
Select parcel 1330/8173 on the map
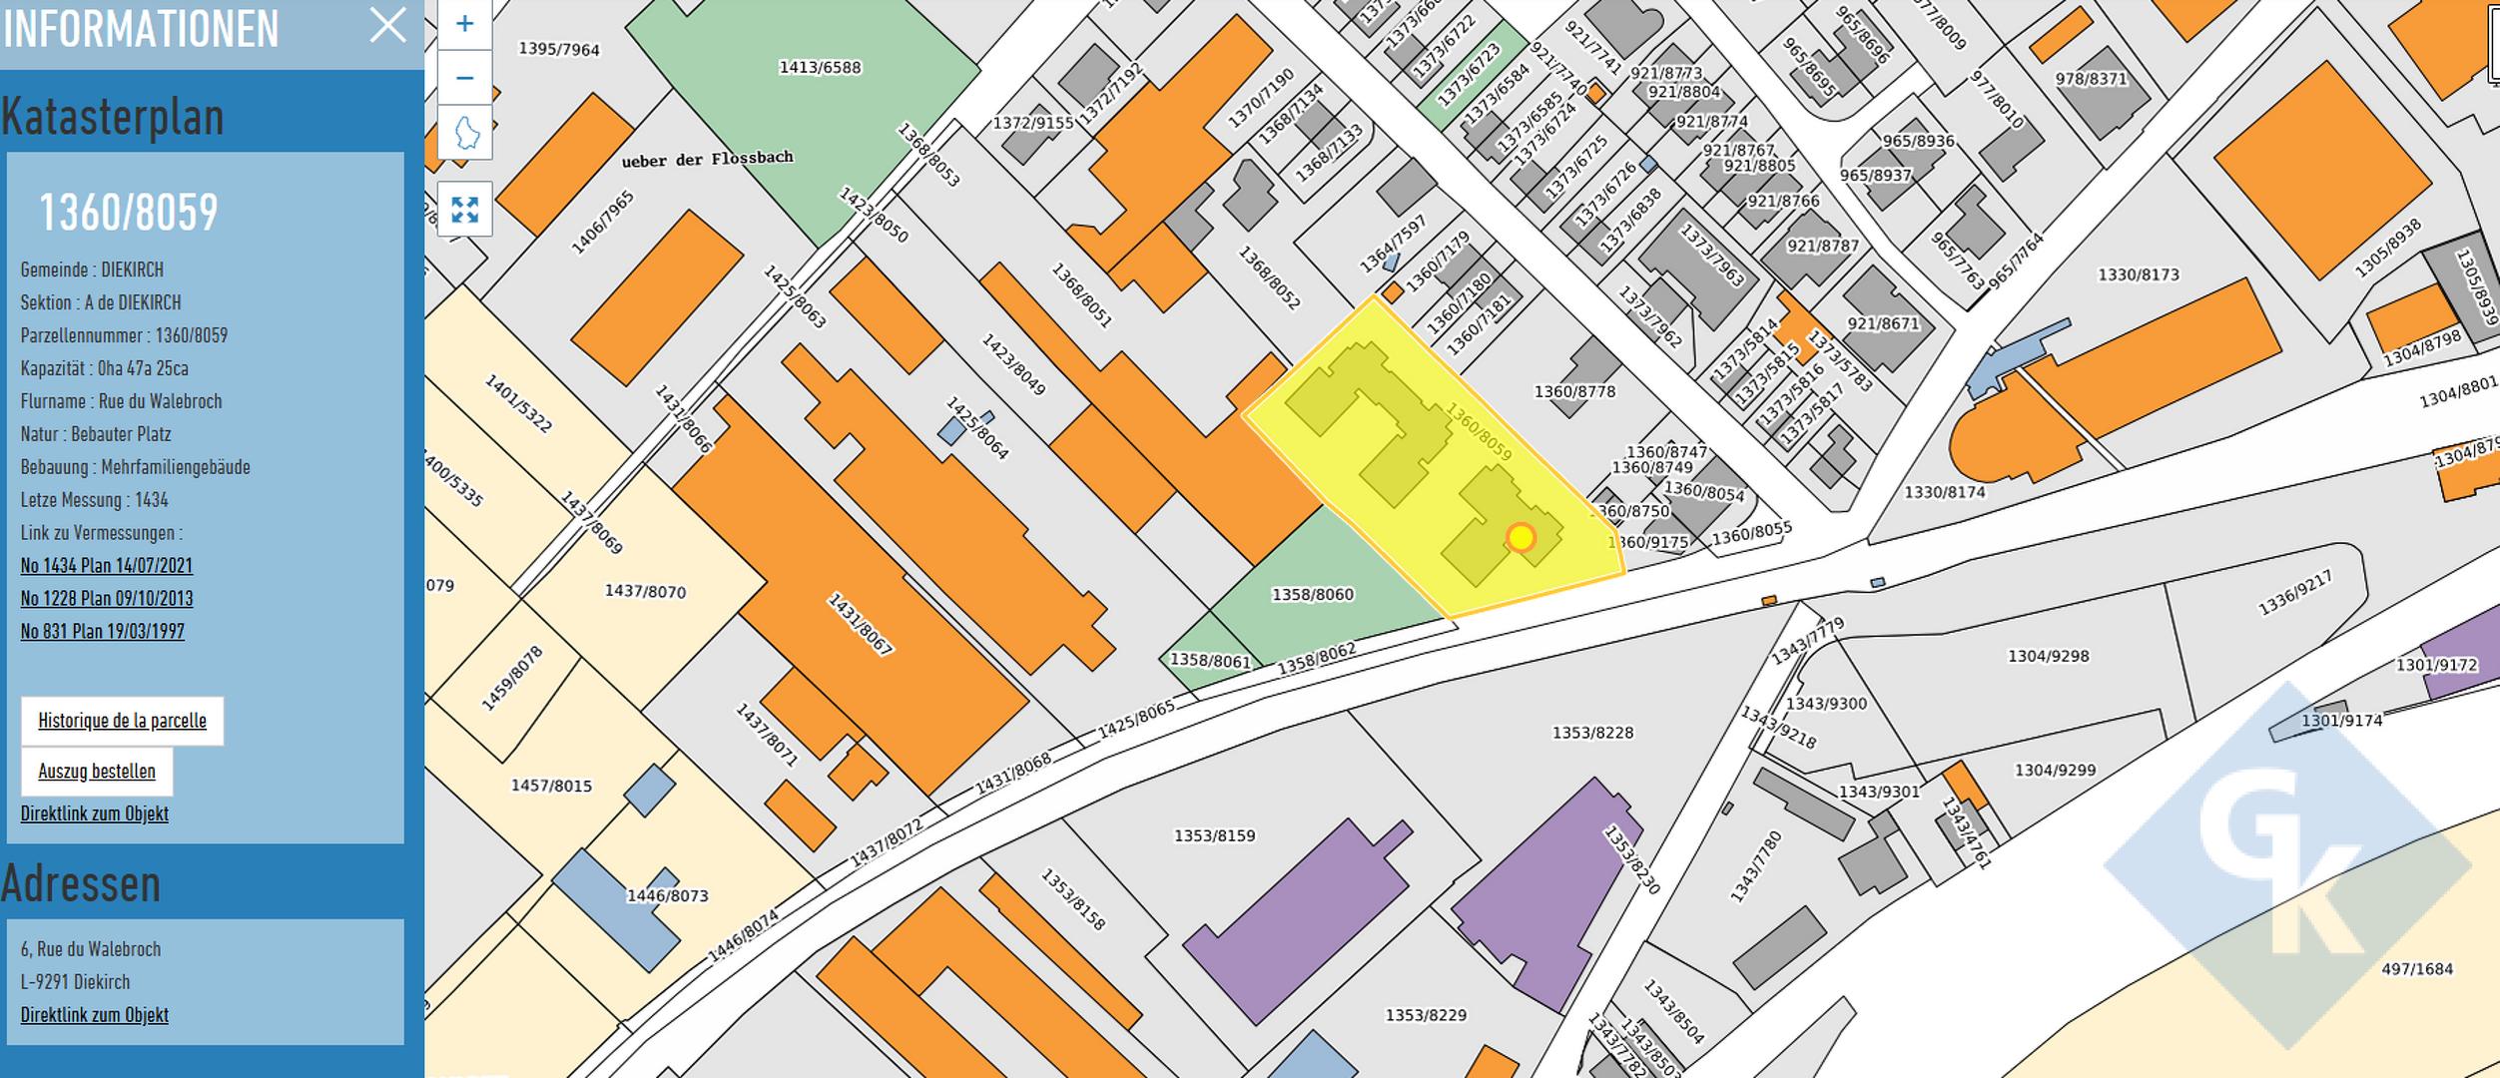(2138, 274)
